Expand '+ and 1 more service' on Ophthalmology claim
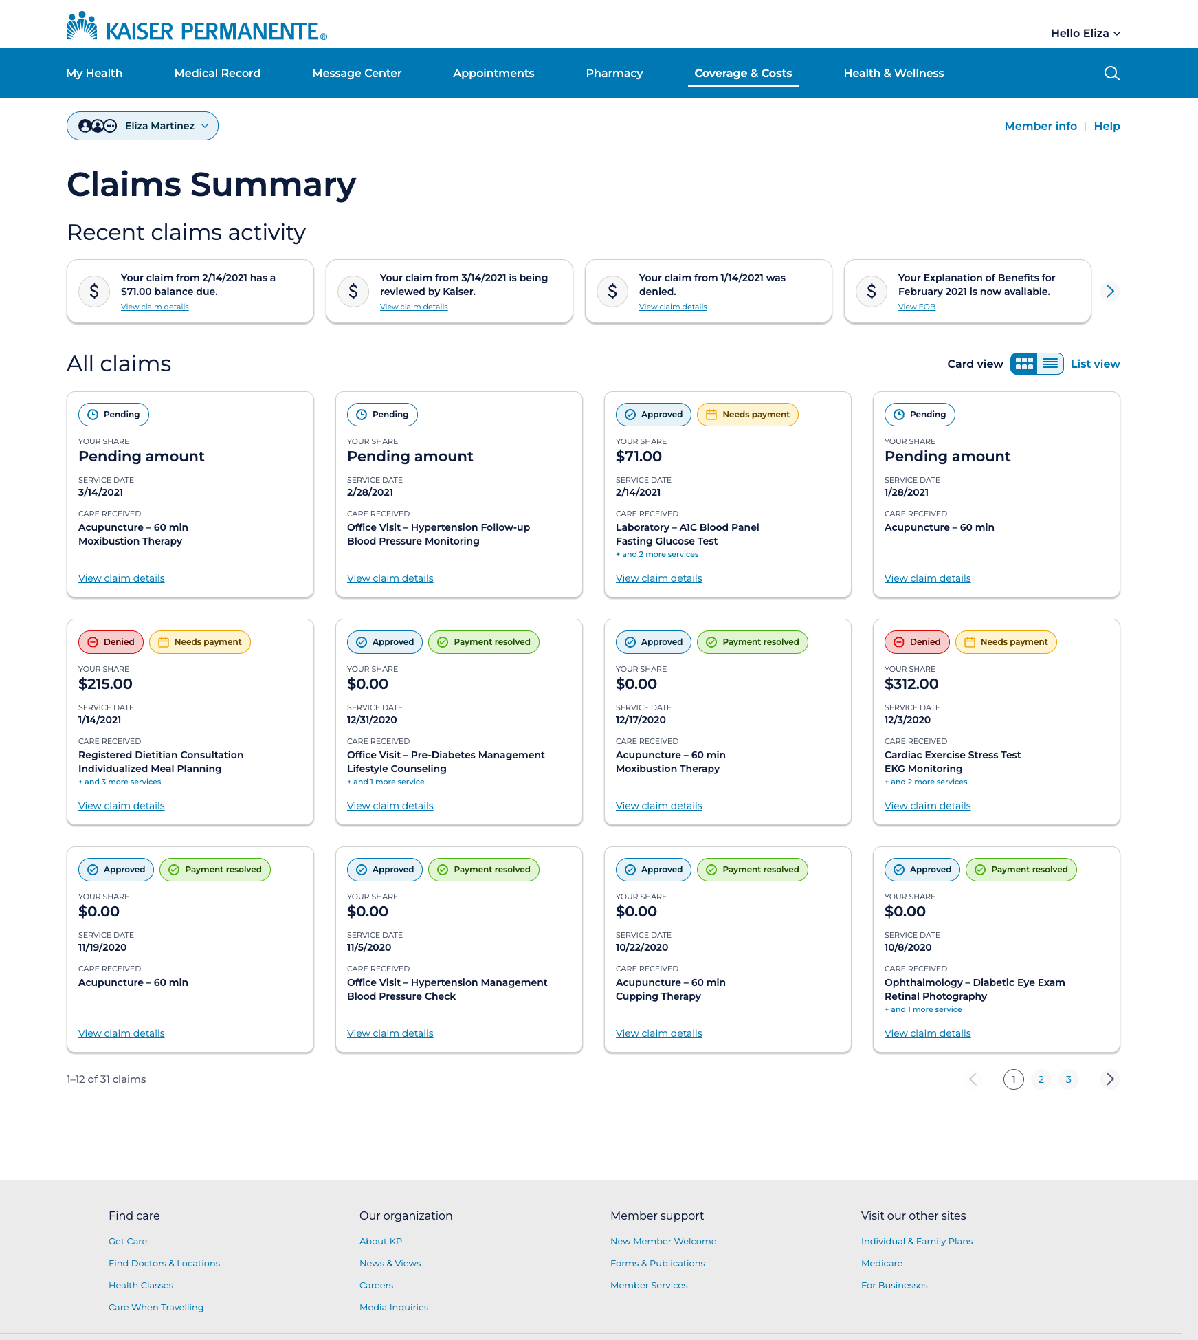This screenshot has height=1340, width=1198. tap(923, 1009)
